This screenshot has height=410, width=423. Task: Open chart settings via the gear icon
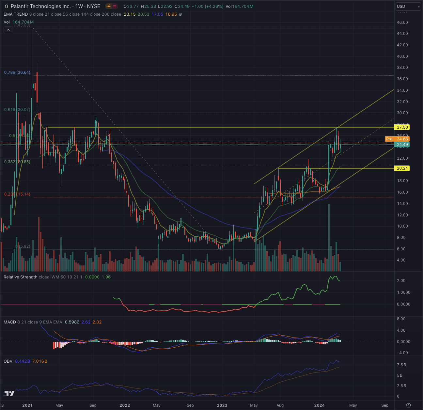pos(408,405)
